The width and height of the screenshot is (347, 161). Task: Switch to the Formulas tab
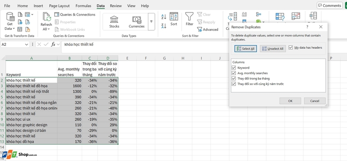click(83, 6)
